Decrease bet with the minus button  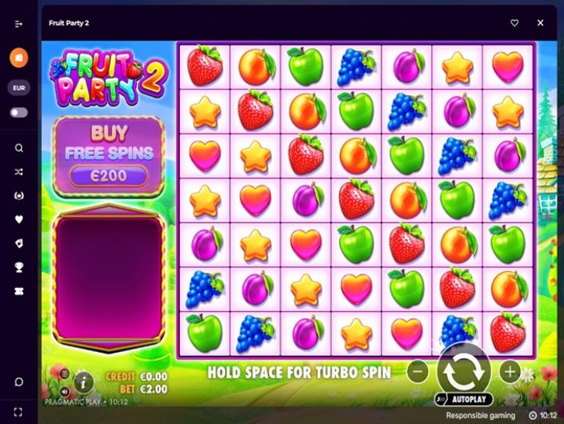tap(418, 371)
